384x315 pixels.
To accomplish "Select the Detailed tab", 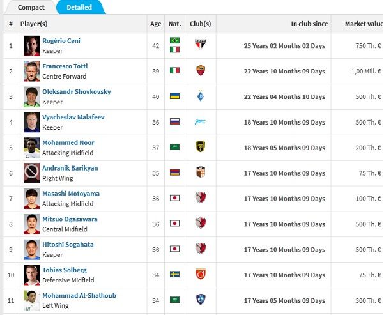I will point(79,7).
